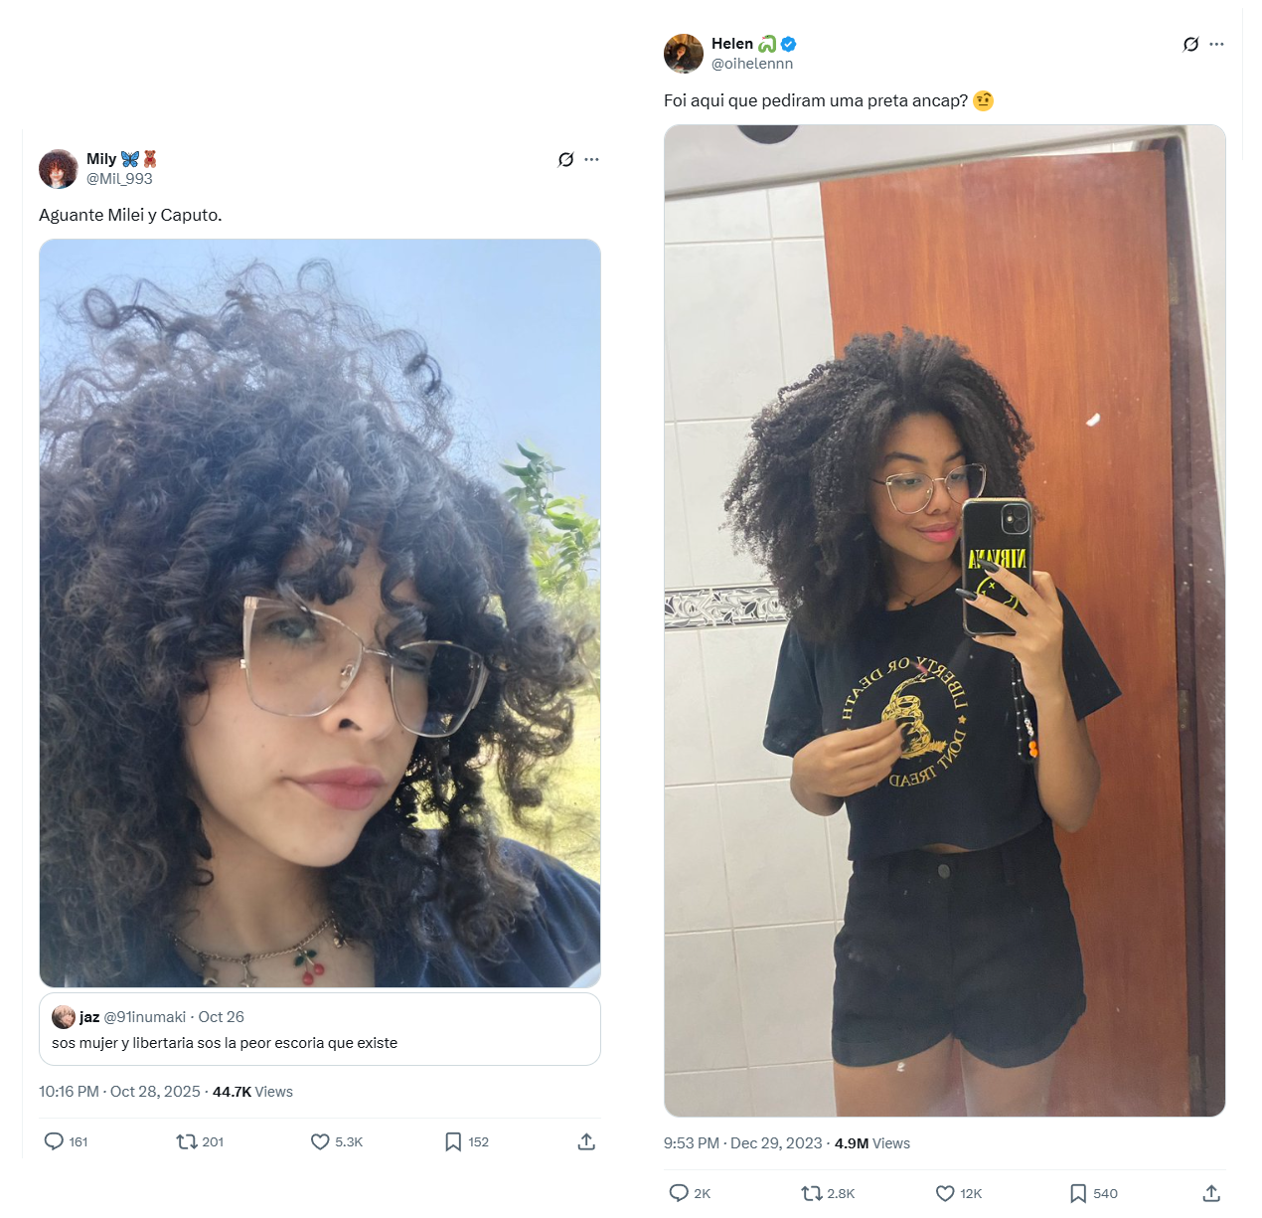View Helen's mirror selfie photo
The width and height of the screenshot is (1262, 1218).
(x=945, y=620)
